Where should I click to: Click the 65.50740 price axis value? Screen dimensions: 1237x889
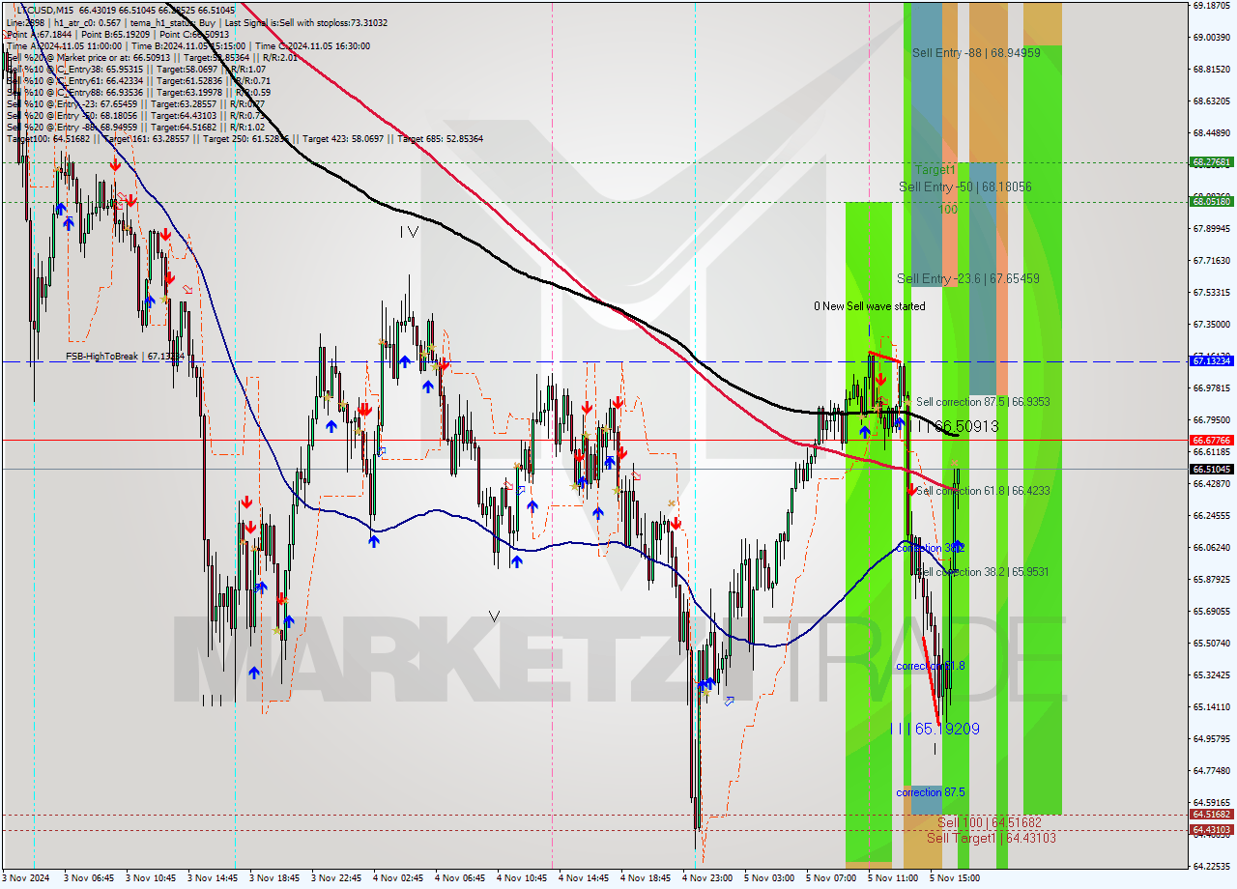pyautogui.click(x=1211, y=643)
